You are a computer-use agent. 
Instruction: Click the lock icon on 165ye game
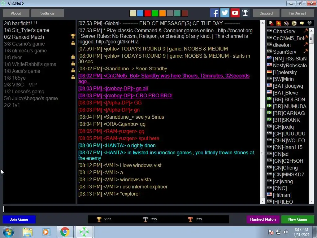click(x=73, y=77)
